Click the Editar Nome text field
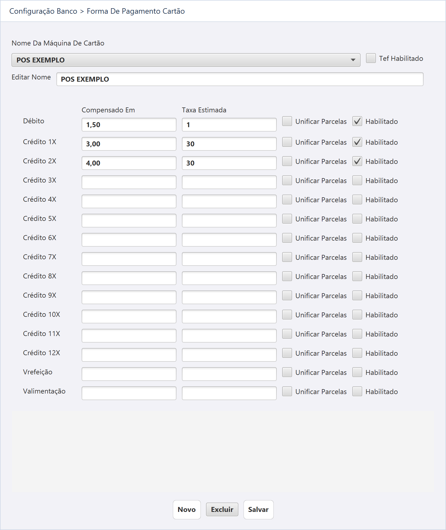The height and width of the screenshot is (530, 446). pyautogui.click(x=240, y=79)
